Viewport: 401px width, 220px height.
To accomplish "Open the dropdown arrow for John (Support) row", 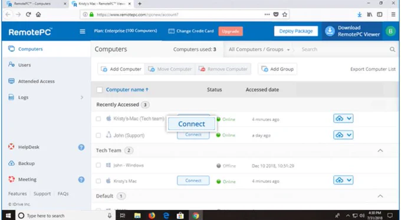I will (x=349, y=135).
